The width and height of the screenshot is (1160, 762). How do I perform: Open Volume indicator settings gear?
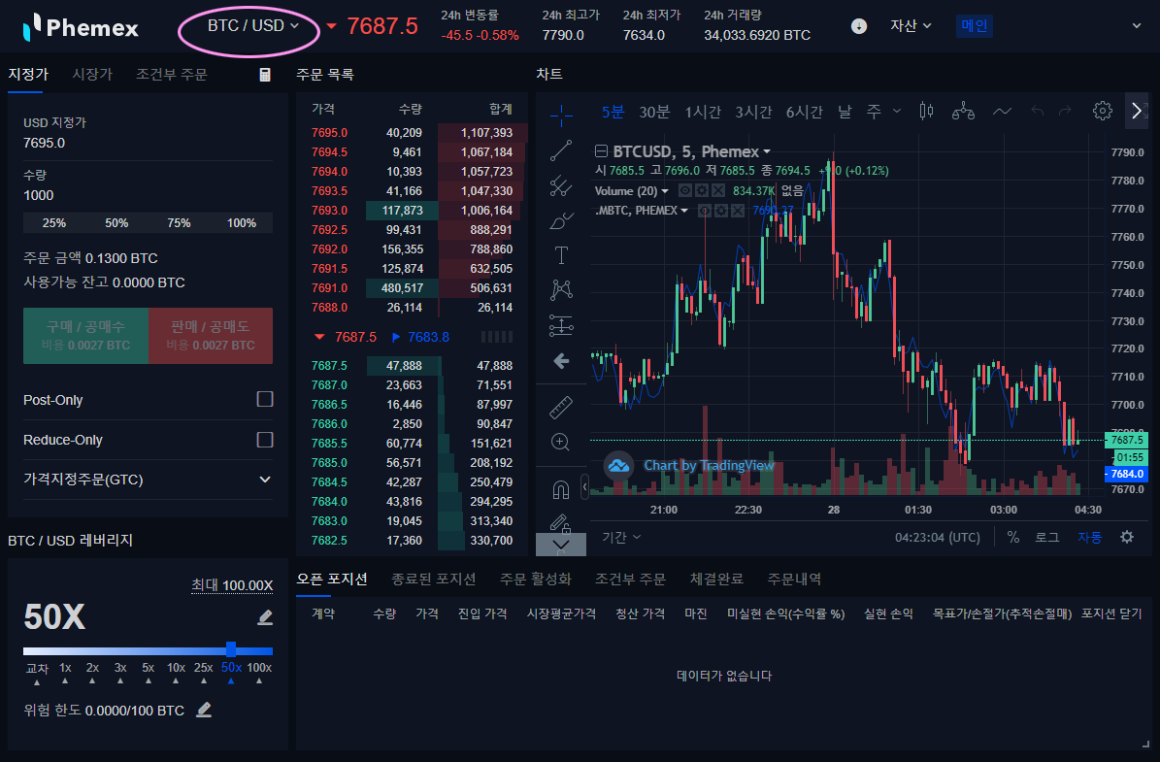click(701, 191)
